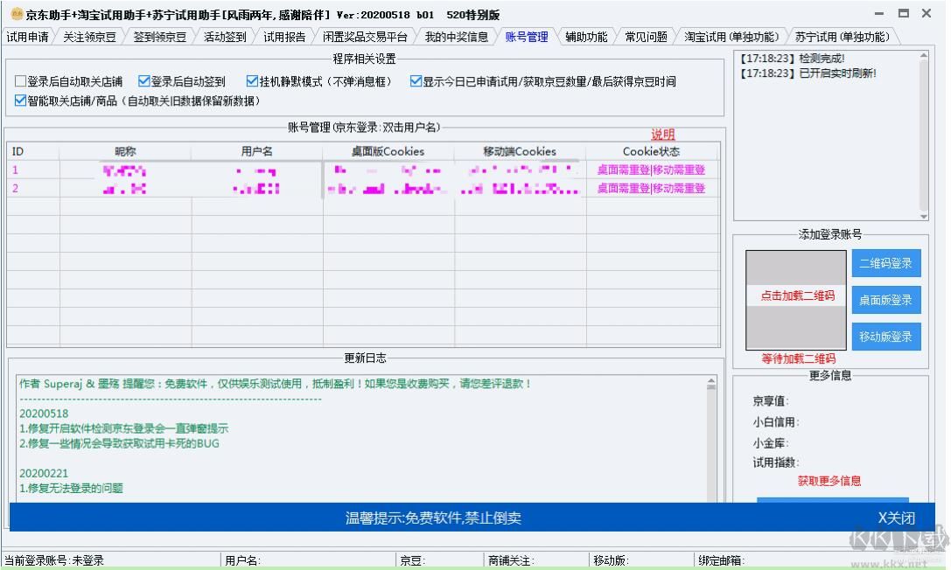The height and width of the screenshot is (570, 951).
Task: Click 桌面需重登 for account 1
Action: 623,170
